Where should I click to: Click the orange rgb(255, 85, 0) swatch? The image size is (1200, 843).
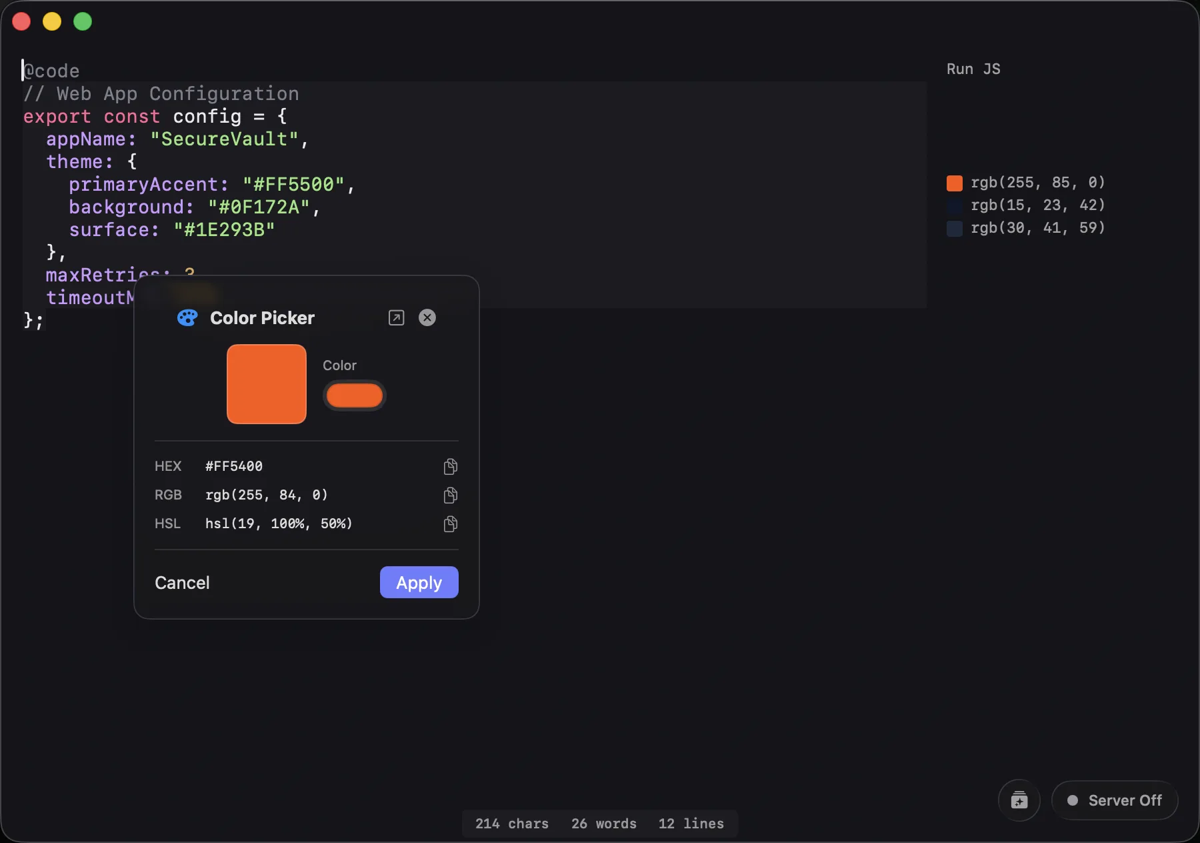[955, 183]
